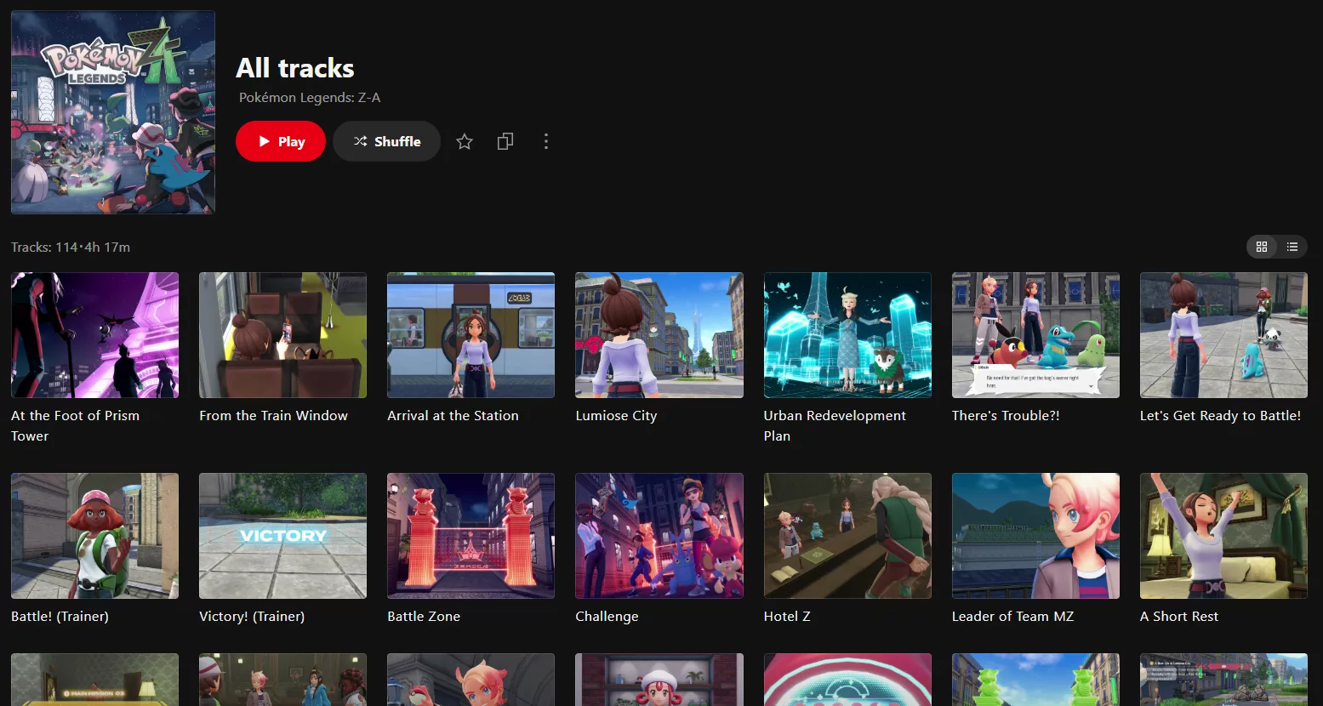Switch to list view layout
This screenshot has width=1323, height=706.
coord(1292,247)
